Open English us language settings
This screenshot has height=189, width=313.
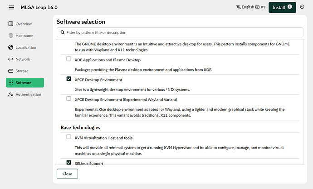[251, 7]
